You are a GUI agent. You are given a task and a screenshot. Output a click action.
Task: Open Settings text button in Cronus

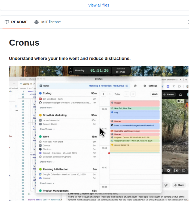pyautogui.click(x=153, y=86)
